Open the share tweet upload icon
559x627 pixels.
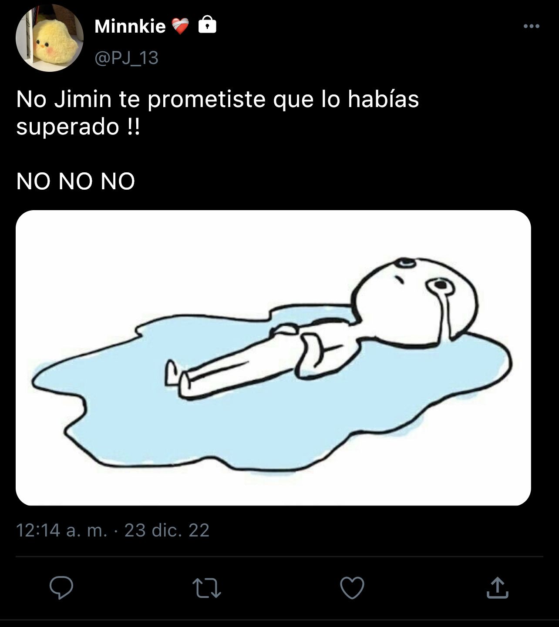497,588
